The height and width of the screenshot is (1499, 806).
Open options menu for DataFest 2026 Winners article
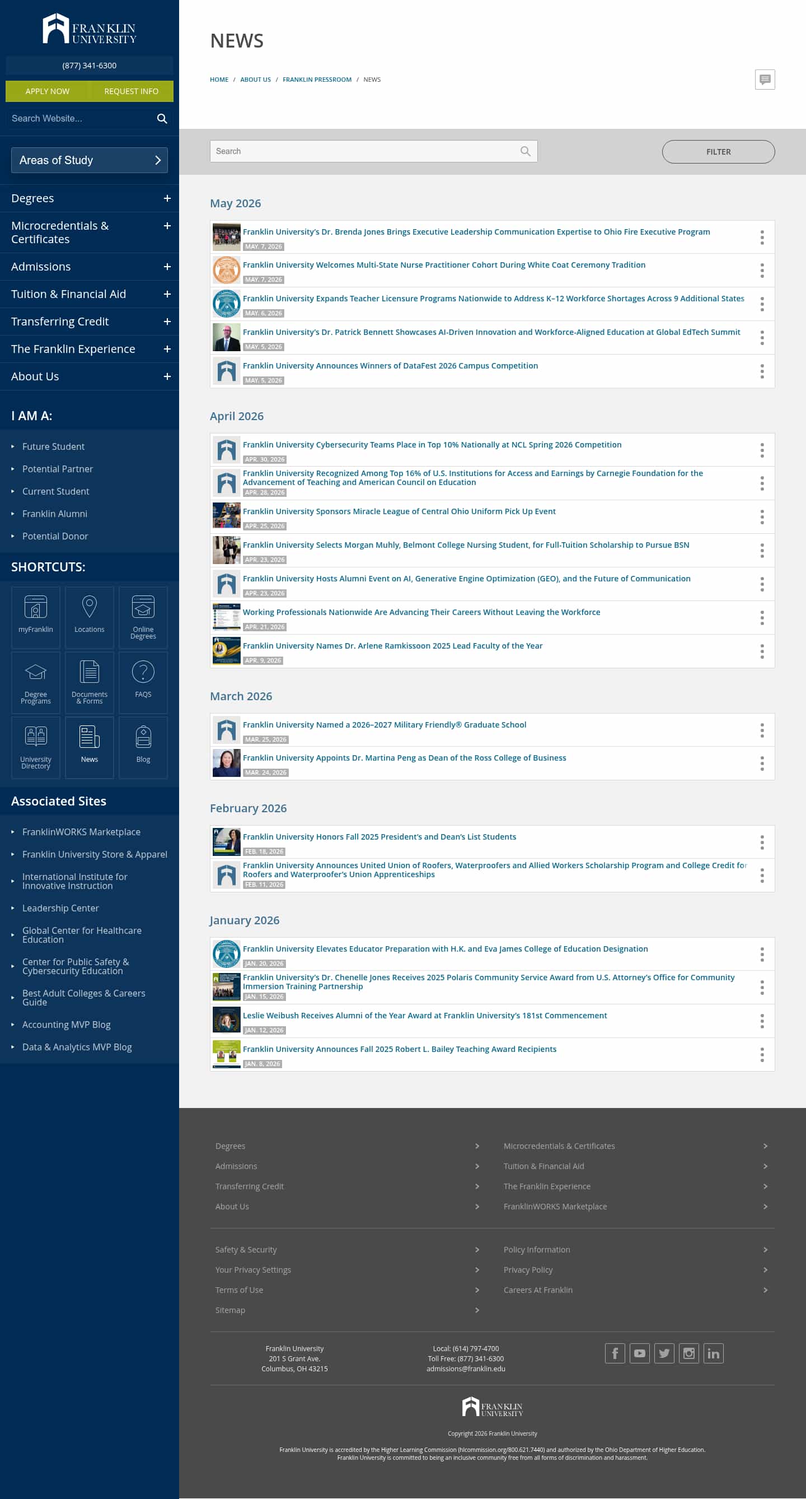tap(762, 371)
